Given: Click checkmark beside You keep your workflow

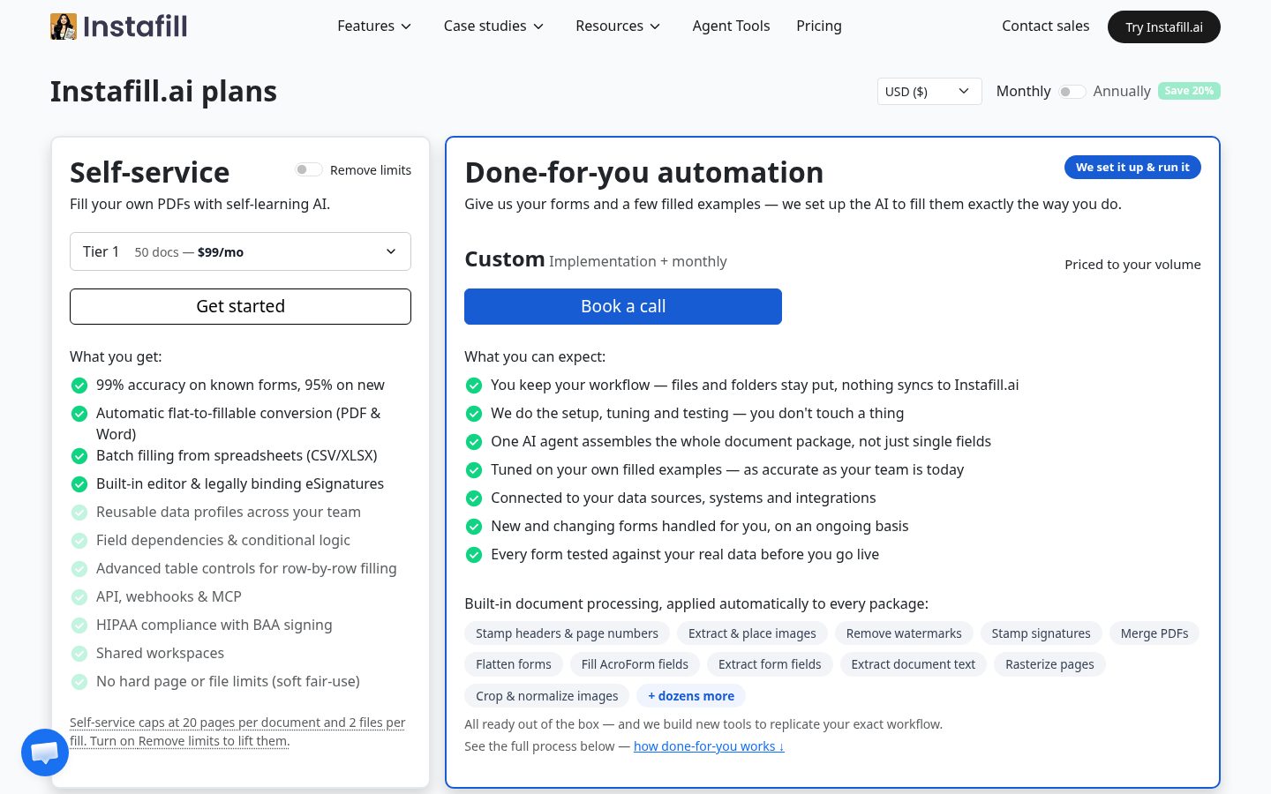Looking at the screenshot, I should tap(474, 386).
